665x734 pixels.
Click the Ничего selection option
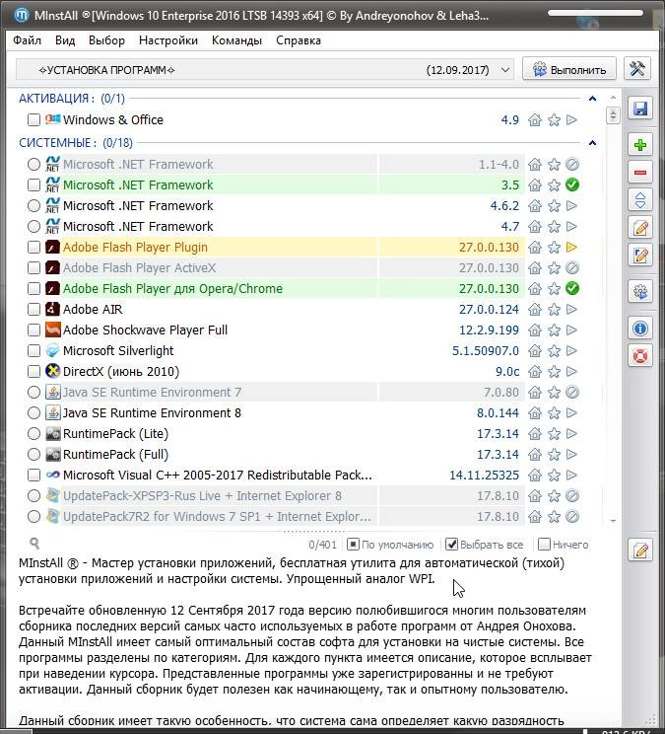click(564, 545)
